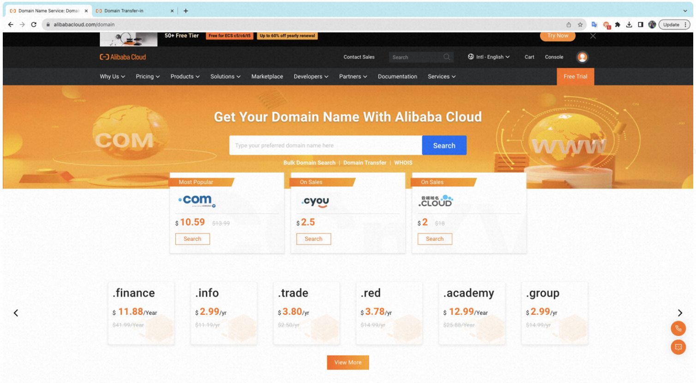Open the WHOIS link
696x383 pixels.
tap(403, 162)
